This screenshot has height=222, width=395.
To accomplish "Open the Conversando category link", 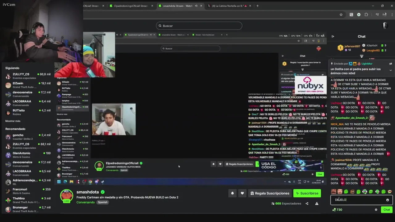I will [x=85, y=202].
